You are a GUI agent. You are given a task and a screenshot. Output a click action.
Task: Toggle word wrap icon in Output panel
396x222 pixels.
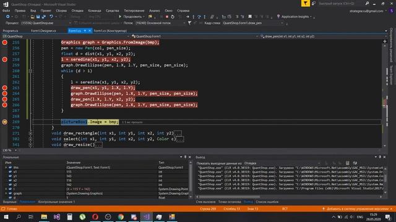click(355, 163)
